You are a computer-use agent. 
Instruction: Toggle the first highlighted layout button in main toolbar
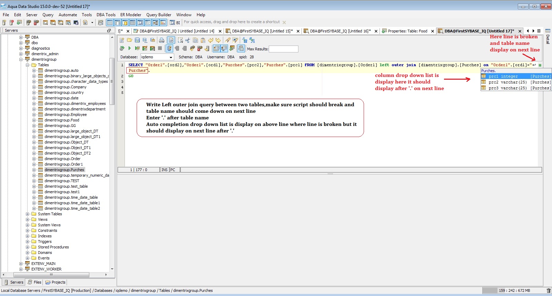(x=110, y=22)
